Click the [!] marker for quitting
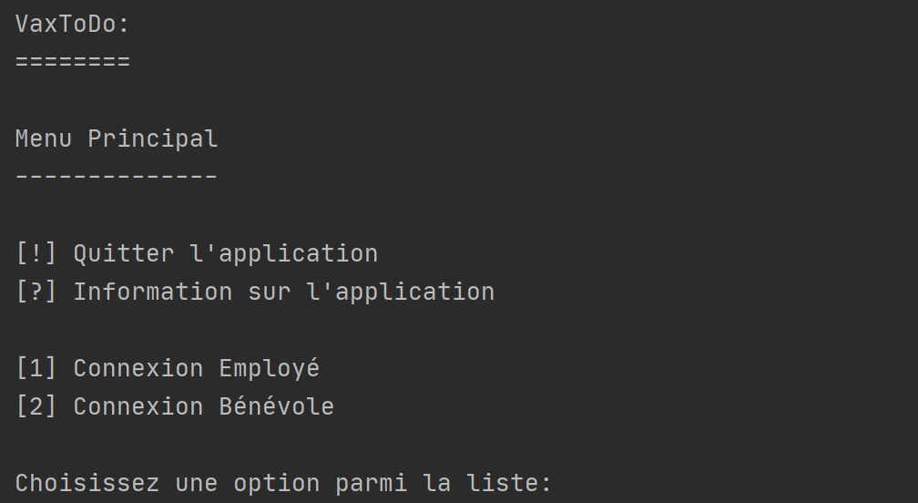The width and height of the screenshot is (918, 503). (36, 253)
